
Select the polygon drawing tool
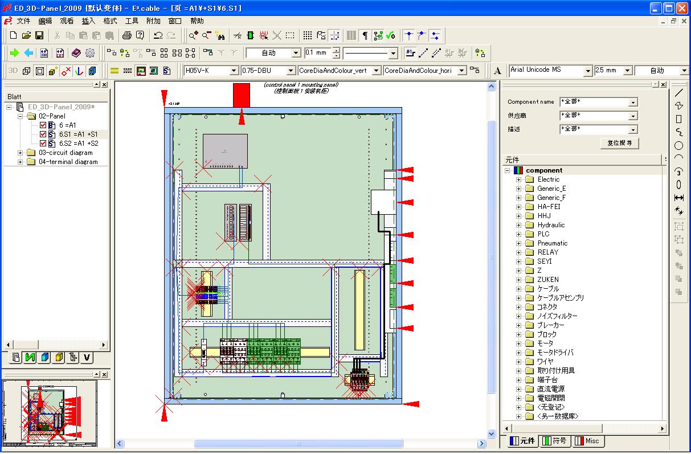(678, 105)
